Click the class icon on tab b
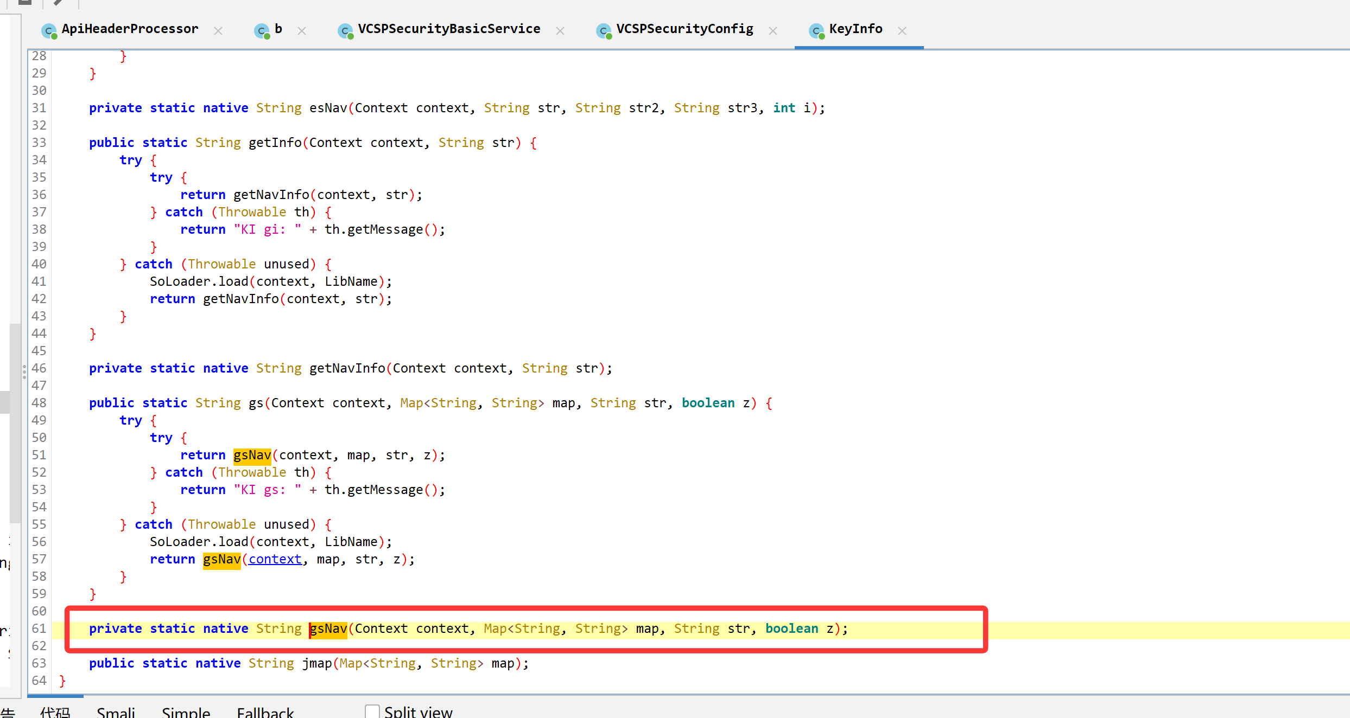 pos(262,31)
